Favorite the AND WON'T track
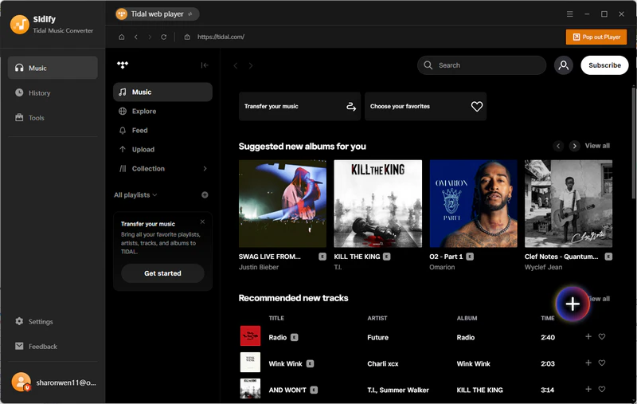 (602, 390)
